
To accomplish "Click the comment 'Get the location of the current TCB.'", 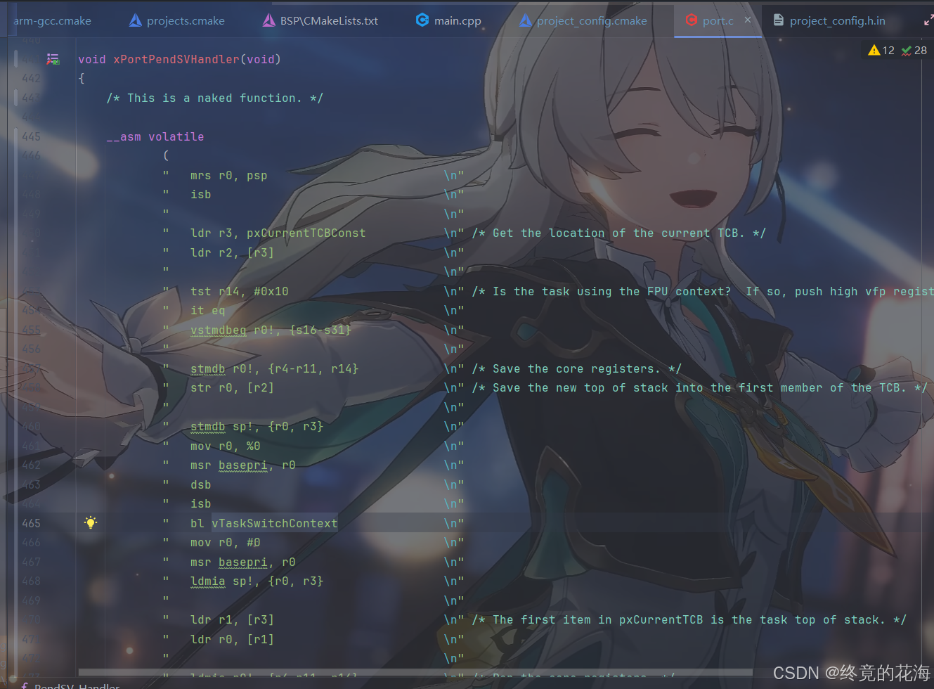I will pos(619,233).
